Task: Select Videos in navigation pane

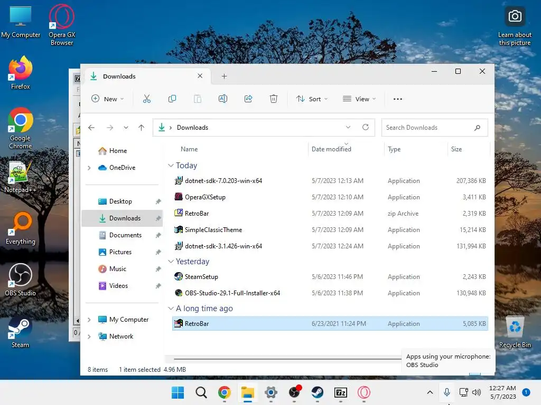Action: coord(122,286)
